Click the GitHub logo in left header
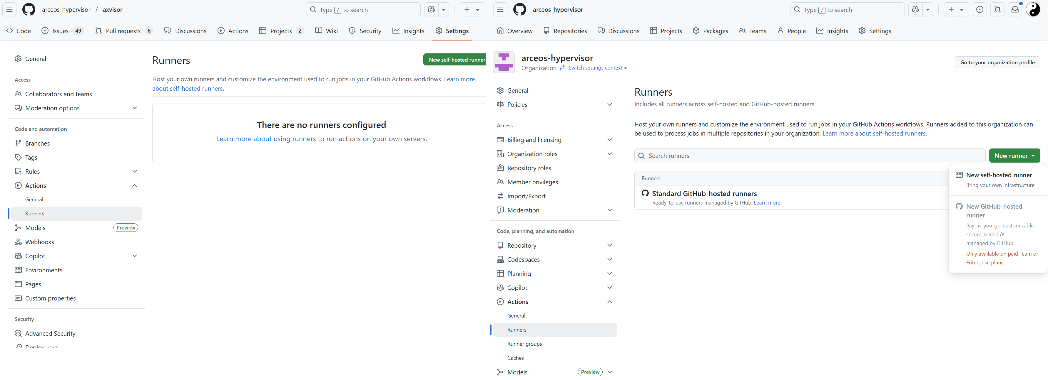Viewport: 1048px width, 380px height. click(29, 9)
